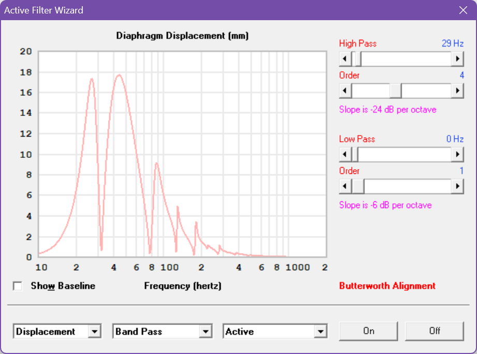Image resolution: width=477 pixels, height=354 pixels.
Task: Click the High Pass left arrow button
Action: click(x=345, y=58)
